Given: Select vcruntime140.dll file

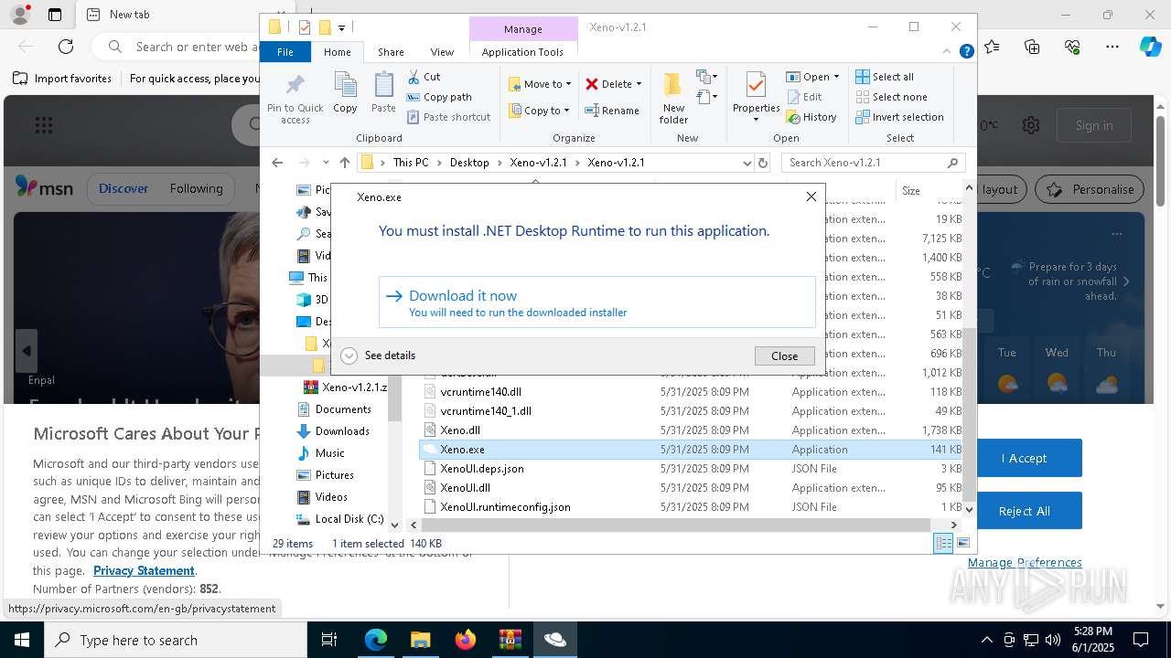Looking at the screenshot, I should [x=480, y=391].
